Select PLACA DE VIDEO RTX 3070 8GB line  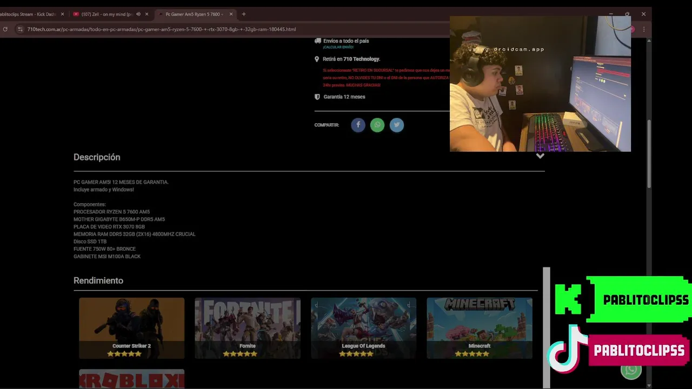tap(109, 227)
